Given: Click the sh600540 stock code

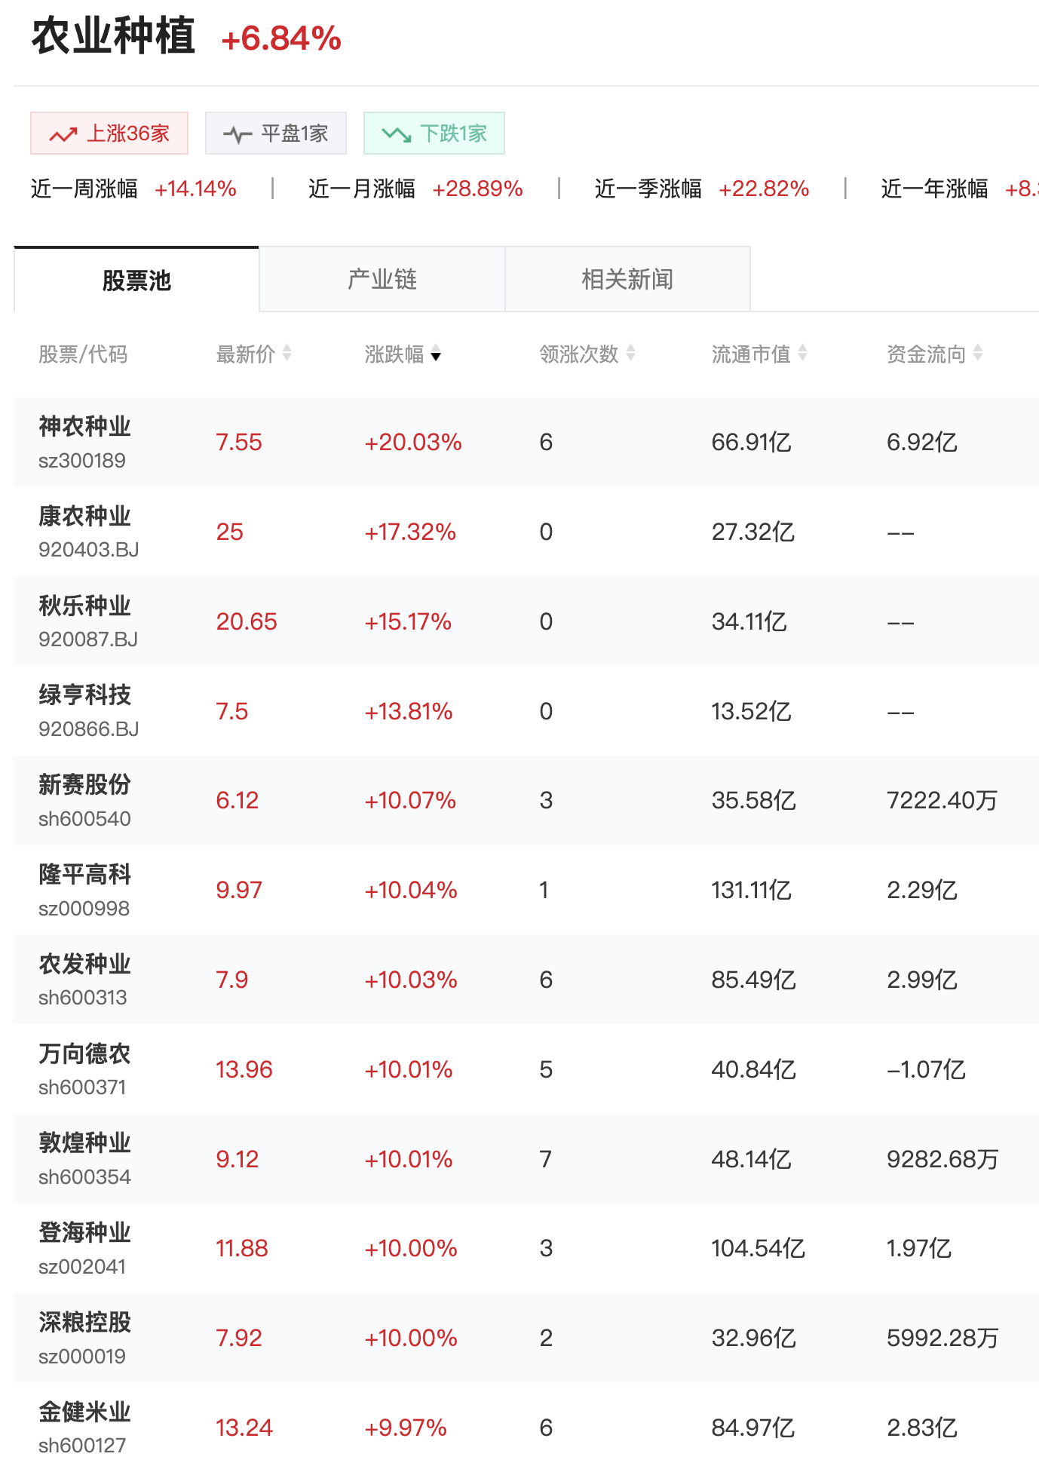Looking at the screenshot, I should click(84, 819).
